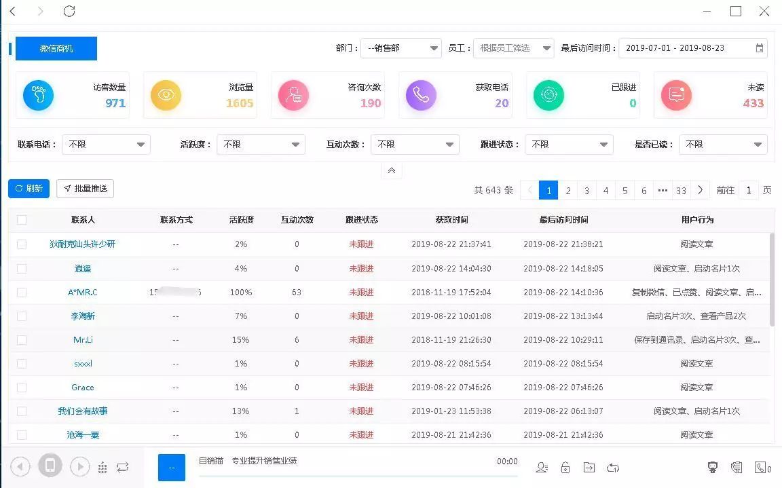This screenshot has width=782, height=488.
Task: Go to page 3 in pagination
Action: pyautogui.click(x=587, y=191)
